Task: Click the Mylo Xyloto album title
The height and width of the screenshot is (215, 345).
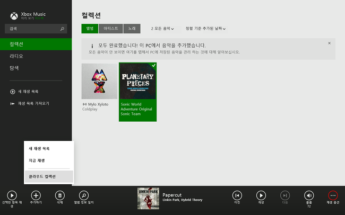Action: click(98, 104)
